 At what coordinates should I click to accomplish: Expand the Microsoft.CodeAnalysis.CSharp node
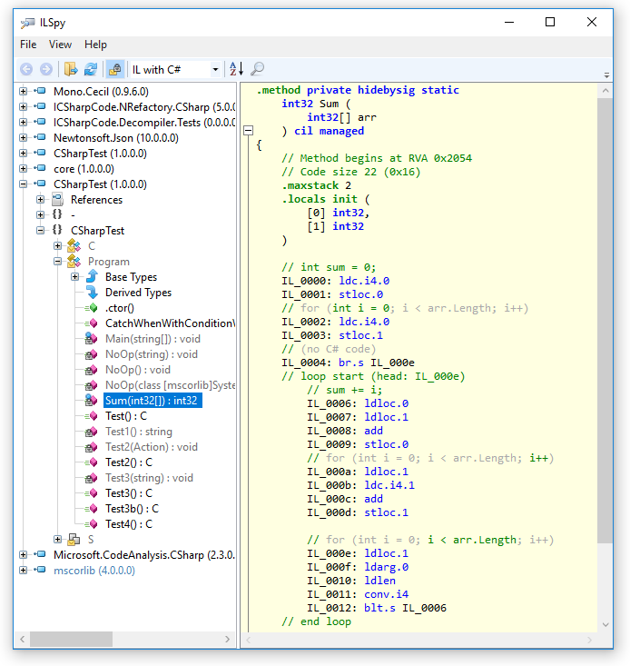point(24,554)
